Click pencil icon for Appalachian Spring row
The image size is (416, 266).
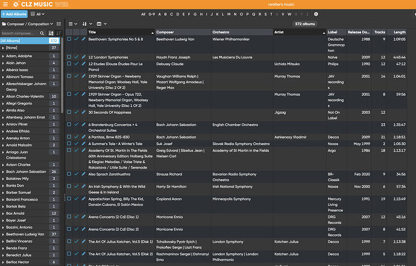tap(83, 199)
